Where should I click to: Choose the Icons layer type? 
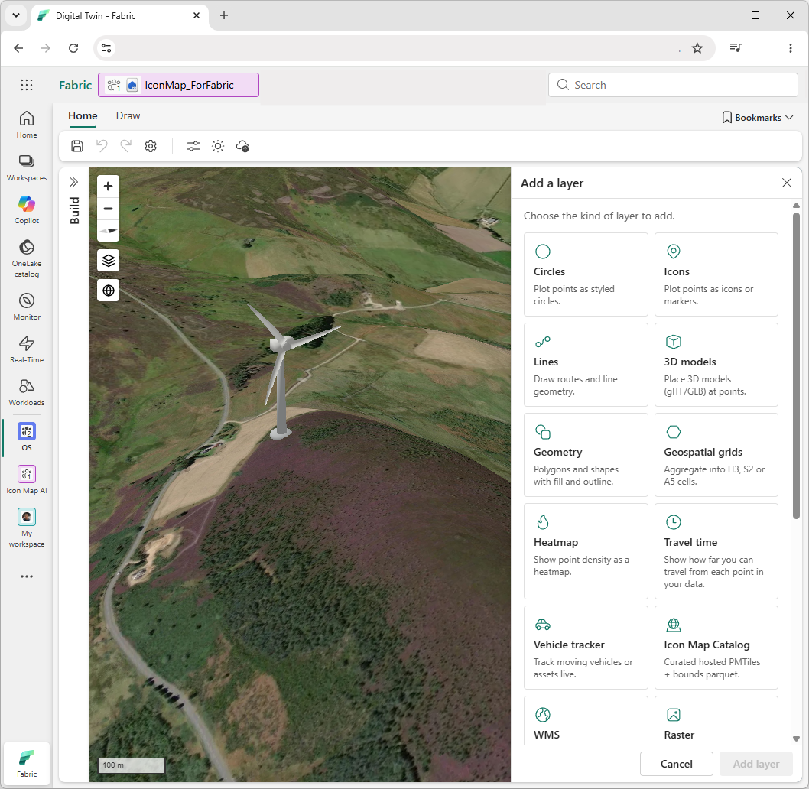[716, 274]
